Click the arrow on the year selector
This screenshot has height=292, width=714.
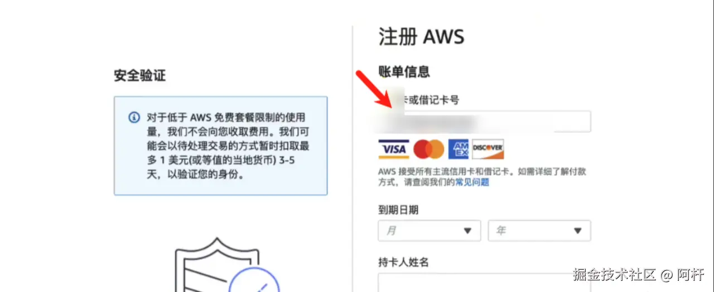coord(578,231)
